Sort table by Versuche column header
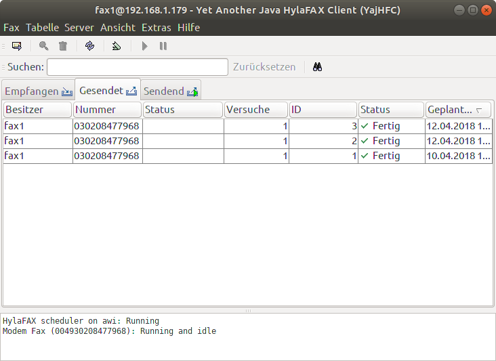The height and width of the screenshot is (361, 496). (256, 110)
